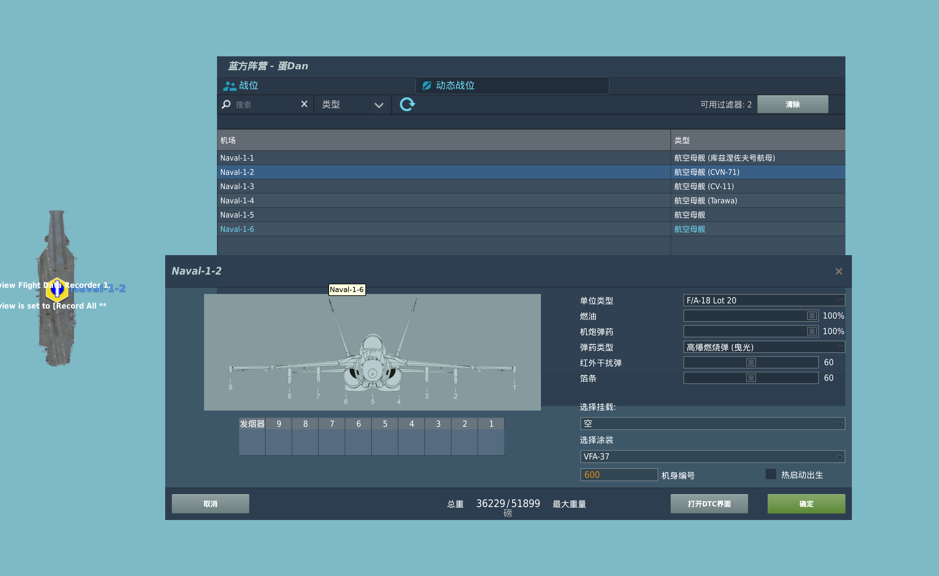Open unit type dropdown F/A-18 Lot 20
Screen dimensions: 939x576
(764, 300)
